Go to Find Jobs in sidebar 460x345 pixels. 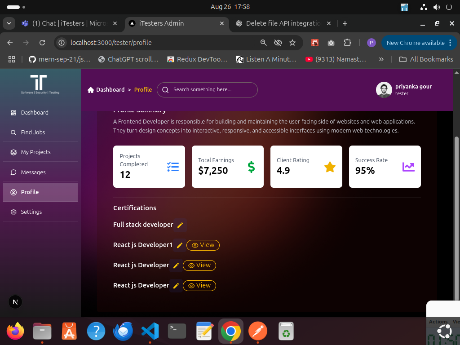click(33, 133)
